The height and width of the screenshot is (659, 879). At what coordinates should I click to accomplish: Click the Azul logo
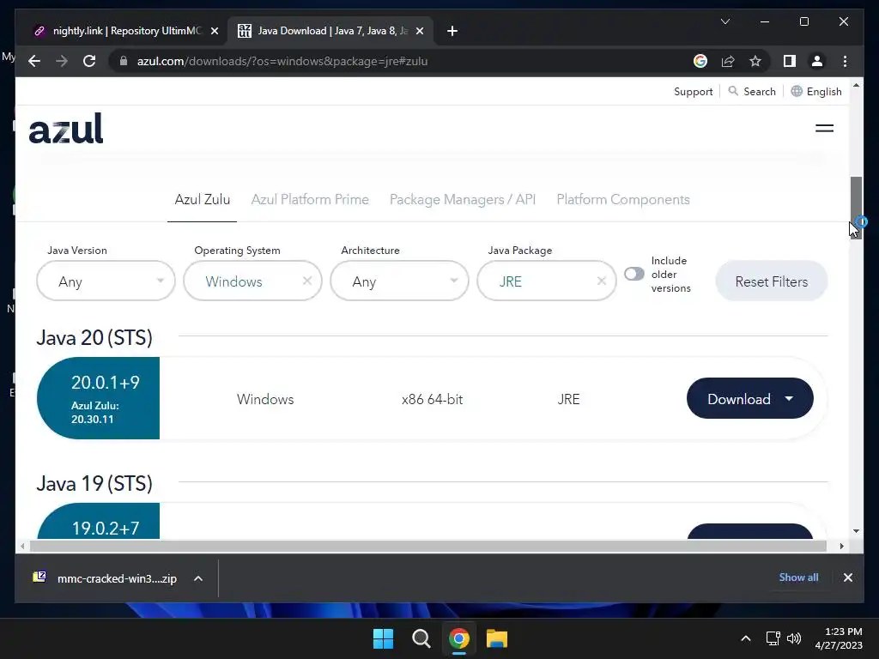[66, 129]
